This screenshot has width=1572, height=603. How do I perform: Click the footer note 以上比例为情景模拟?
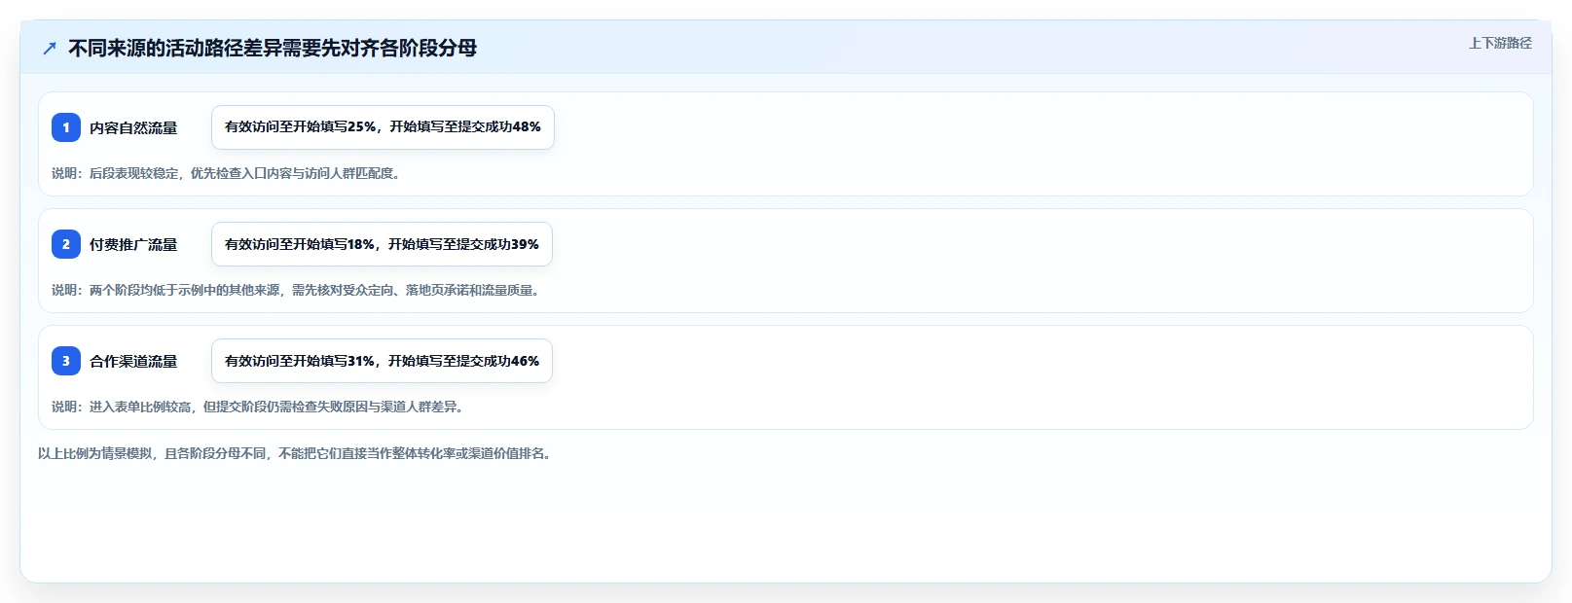297,453
